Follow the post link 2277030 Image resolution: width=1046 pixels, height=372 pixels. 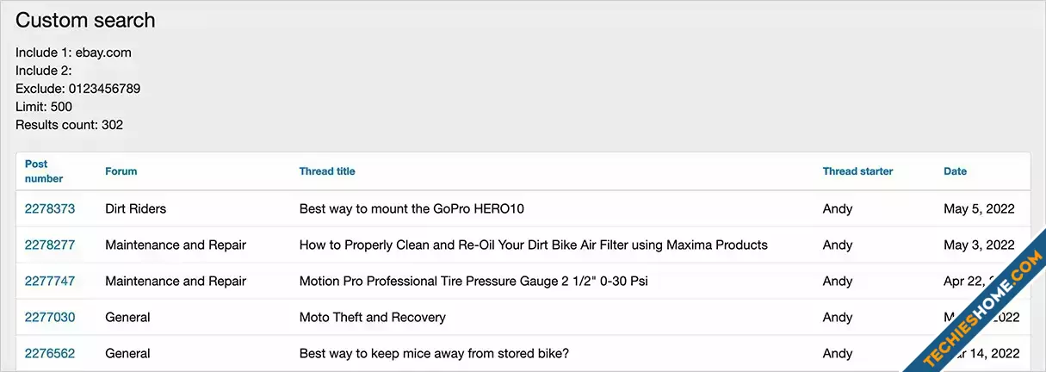[50, 317]
